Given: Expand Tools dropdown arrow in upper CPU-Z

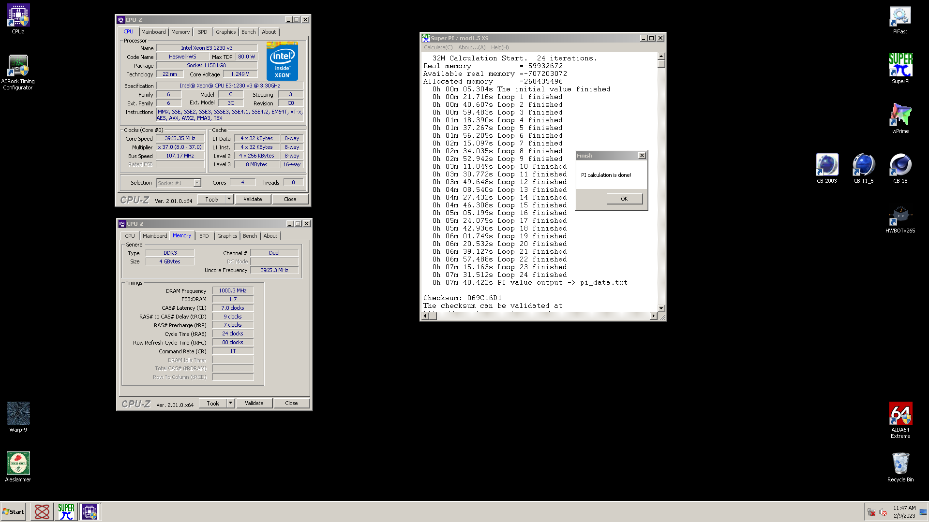Looking at the screenshot, I should [x=229, y=199].
